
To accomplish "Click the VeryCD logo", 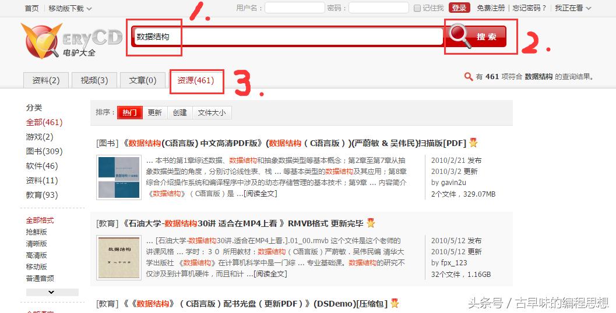I will [72, 41].
